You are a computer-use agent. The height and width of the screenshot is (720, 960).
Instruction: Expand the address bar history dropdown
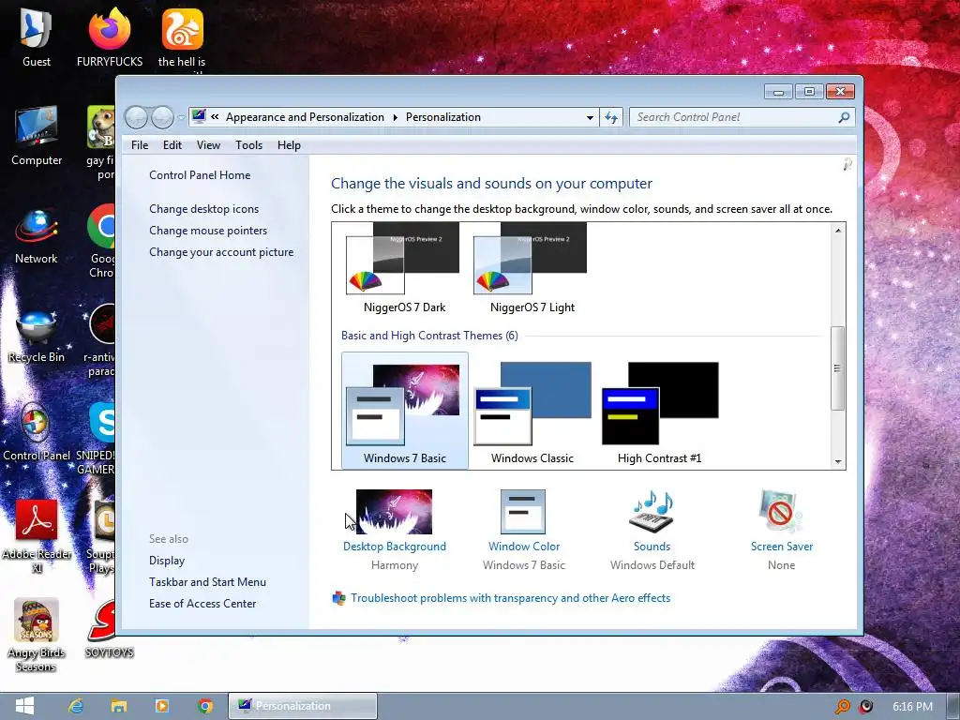pos(590,117)
